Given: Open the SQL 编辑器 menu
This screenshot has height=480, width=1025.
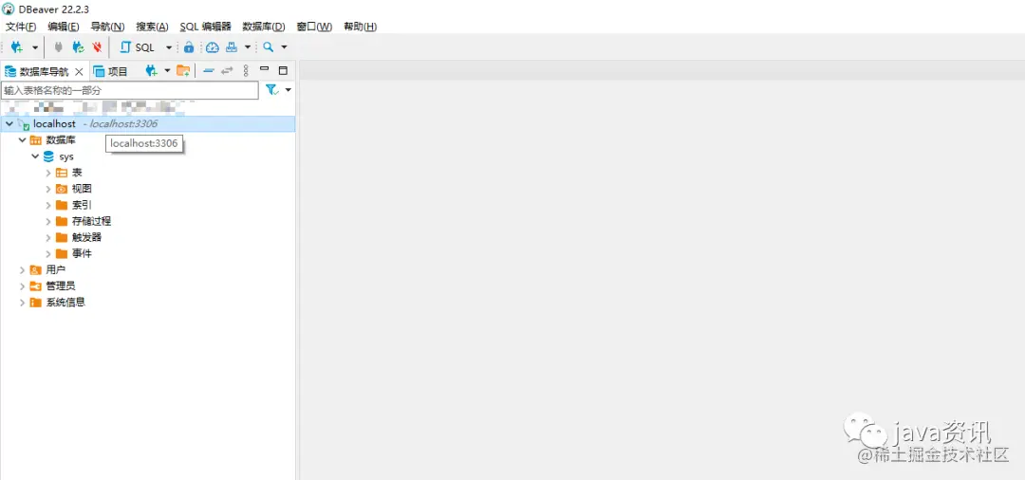Looking at the screenshot, I should (x=205, y=27).
